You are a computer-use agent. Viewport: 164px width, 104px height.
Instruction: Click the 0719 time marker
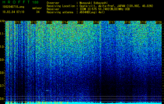point(143,22)
